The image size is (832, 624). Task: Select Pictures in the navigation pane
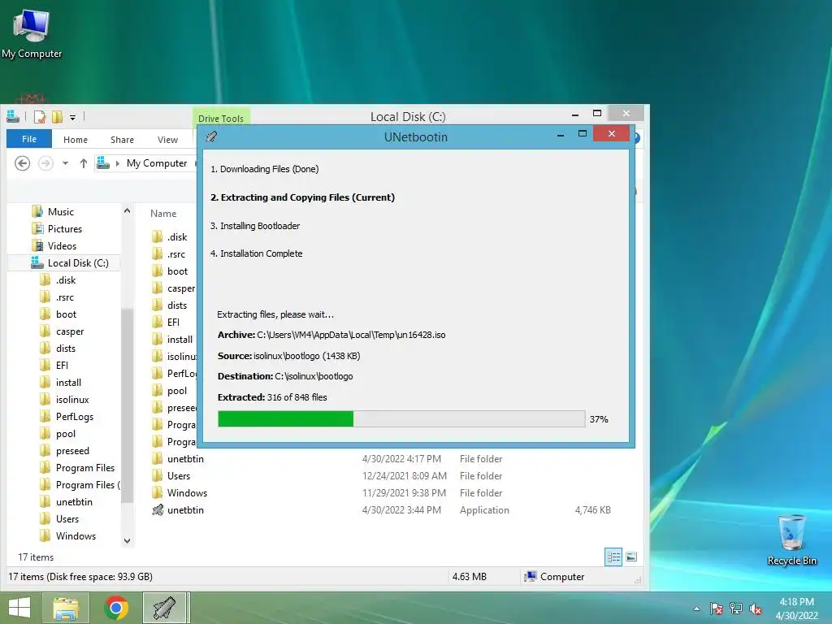point(65,228)
